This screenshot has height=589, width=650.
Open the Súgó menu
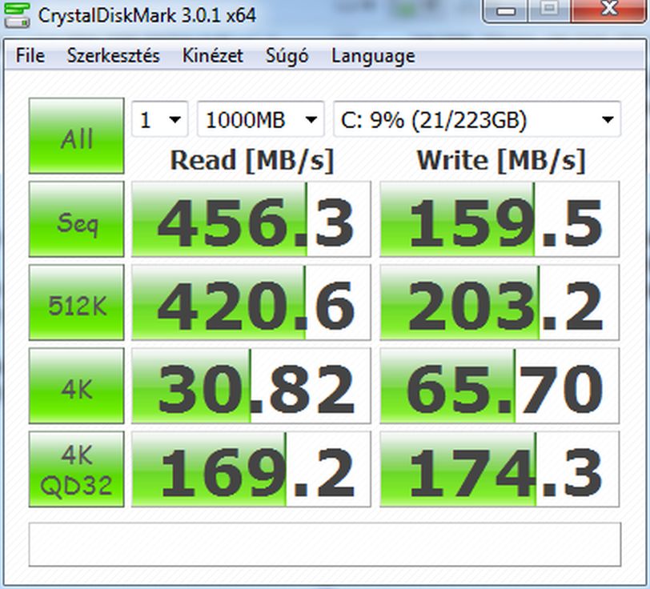(x=287, y=55)
